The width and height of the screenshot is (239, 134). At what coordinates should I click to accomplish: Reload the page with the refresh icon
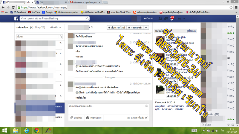13,7
